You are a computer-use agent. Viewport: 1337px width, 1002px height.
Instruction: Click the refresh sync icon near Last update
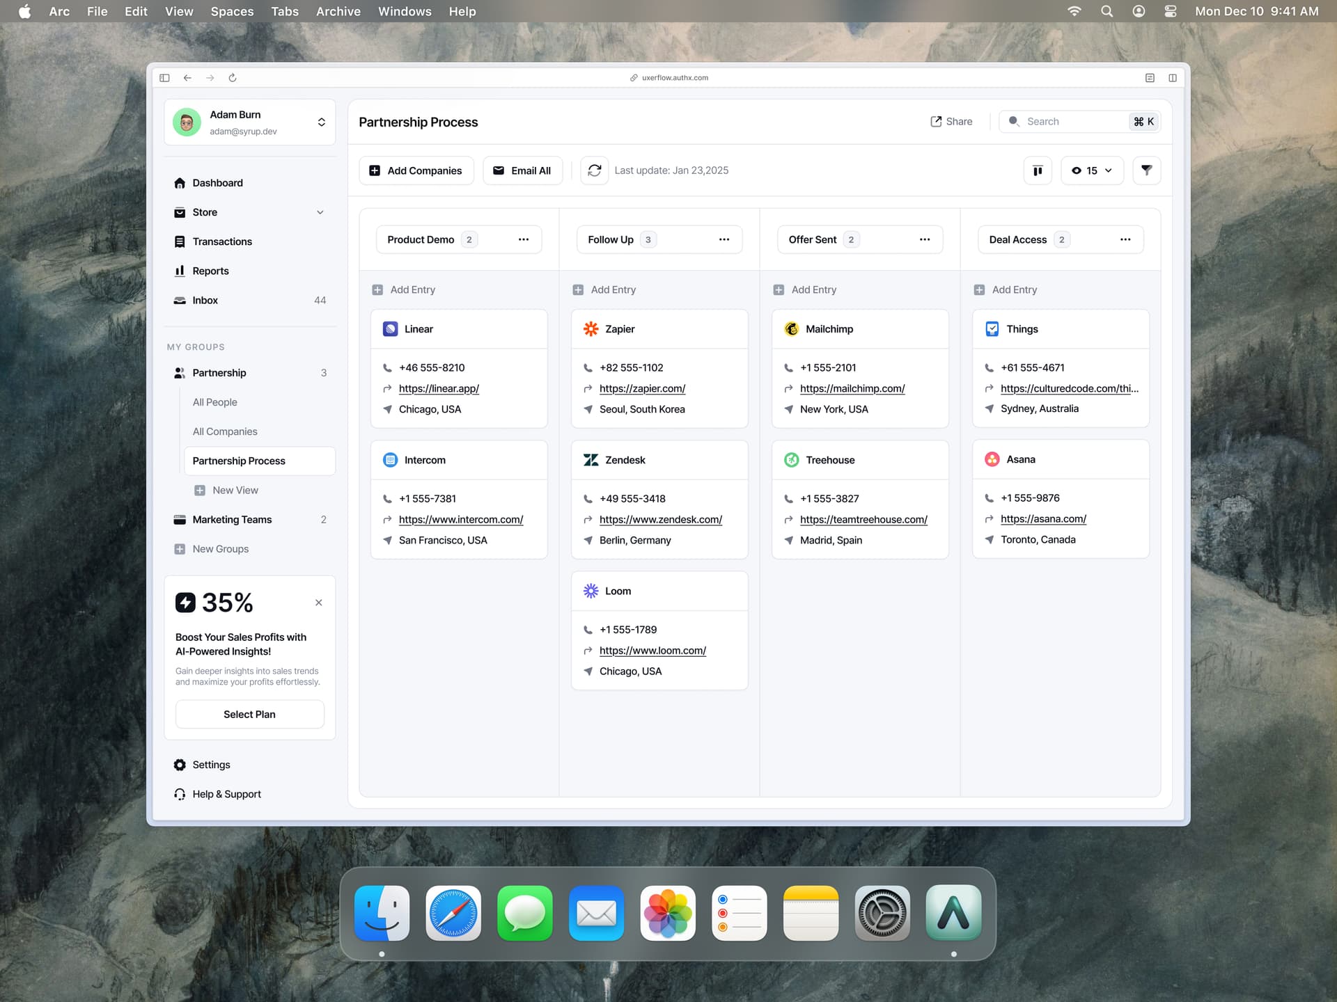[594, 170]
